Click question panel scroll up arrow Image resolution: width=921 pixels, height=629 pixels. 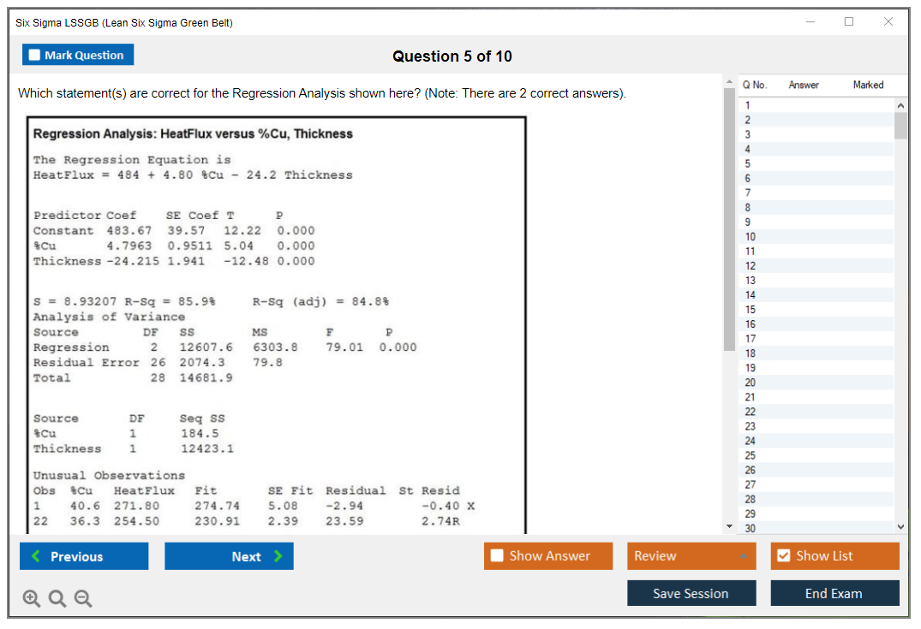(729, 81)
